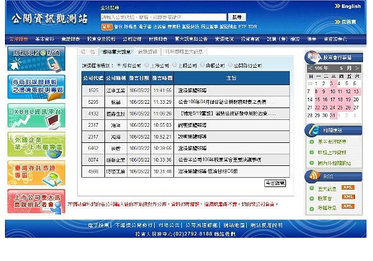The height and width of the screenshot is (261, 373).
Task: Select the 興櫃公司 radio button
Action: pyautogui.click(x=202, y=65)
